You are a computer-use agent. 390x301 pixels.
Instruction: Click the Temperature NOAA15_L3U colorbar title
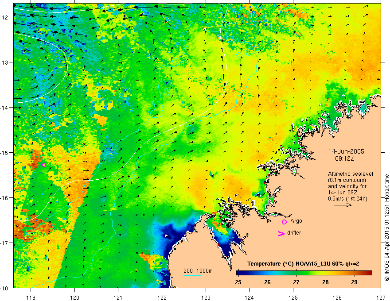303,264
